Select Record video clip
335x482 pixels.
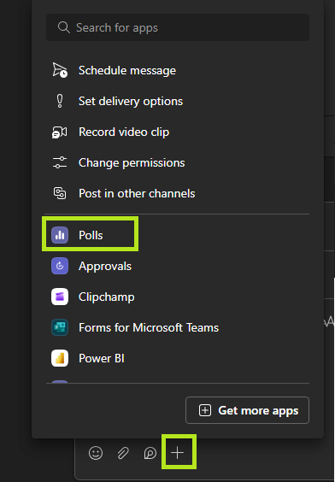click(178, 132)
